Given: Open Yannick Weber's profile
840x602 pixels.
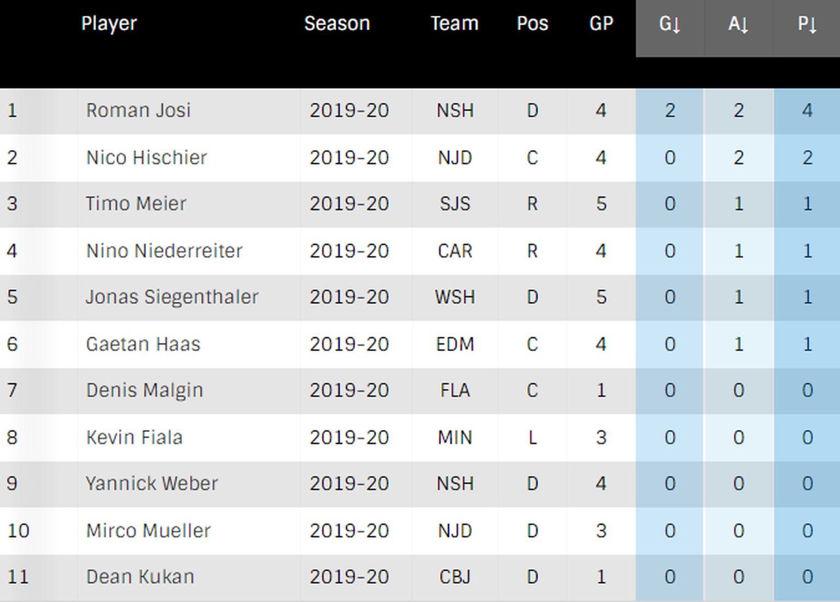Looking at the screenshot, I should click(x=151, y=484).
